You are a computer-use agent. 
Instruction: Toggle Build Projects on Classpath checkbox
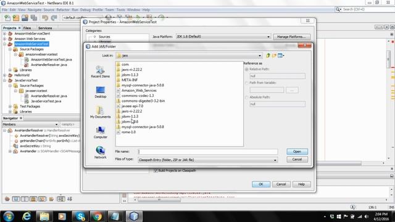(156, 170)
